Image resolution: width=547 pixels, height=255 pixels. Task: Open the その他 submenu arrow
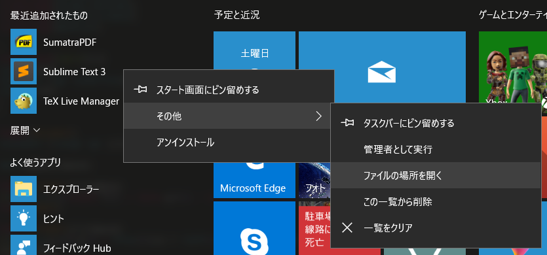[x=318, y=116]
